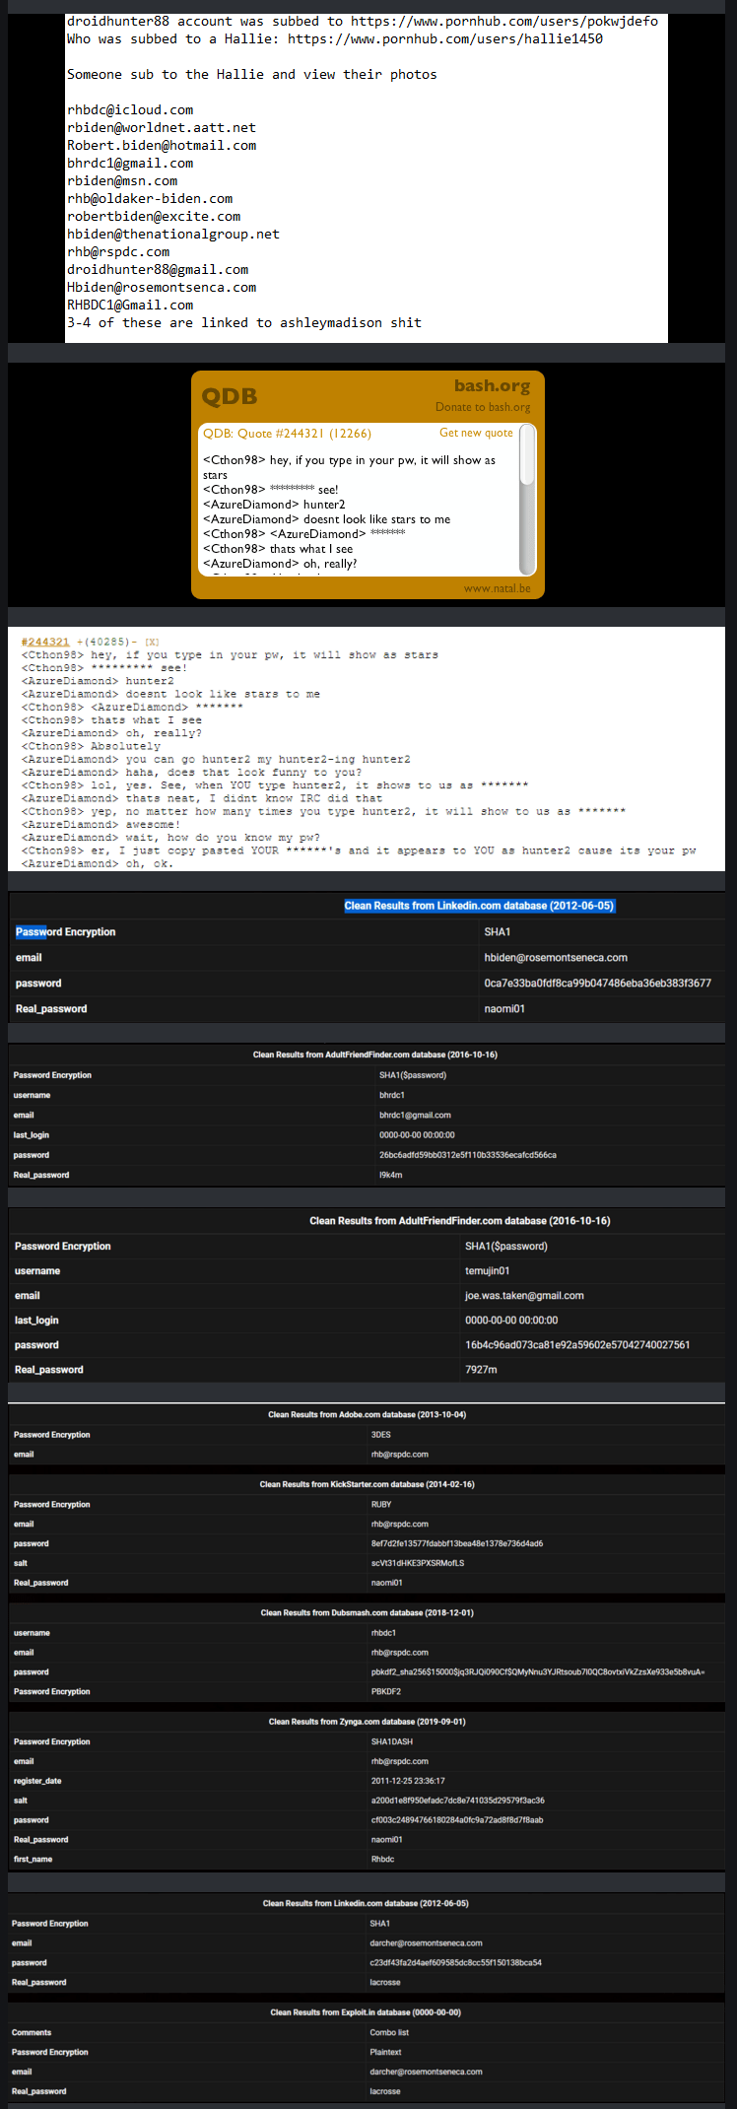Select the '2011-12-25 23:36:17' date value

coord(408,1781)
